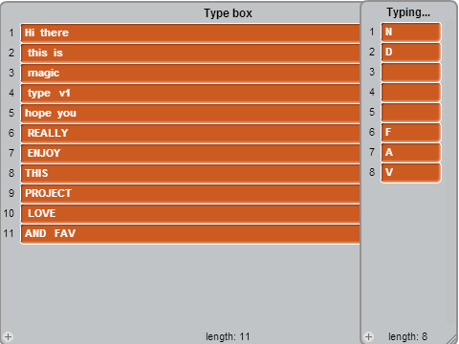Select the 'this is' entry
The height and width of the screenshot is (344, 459).
point(190,53)
